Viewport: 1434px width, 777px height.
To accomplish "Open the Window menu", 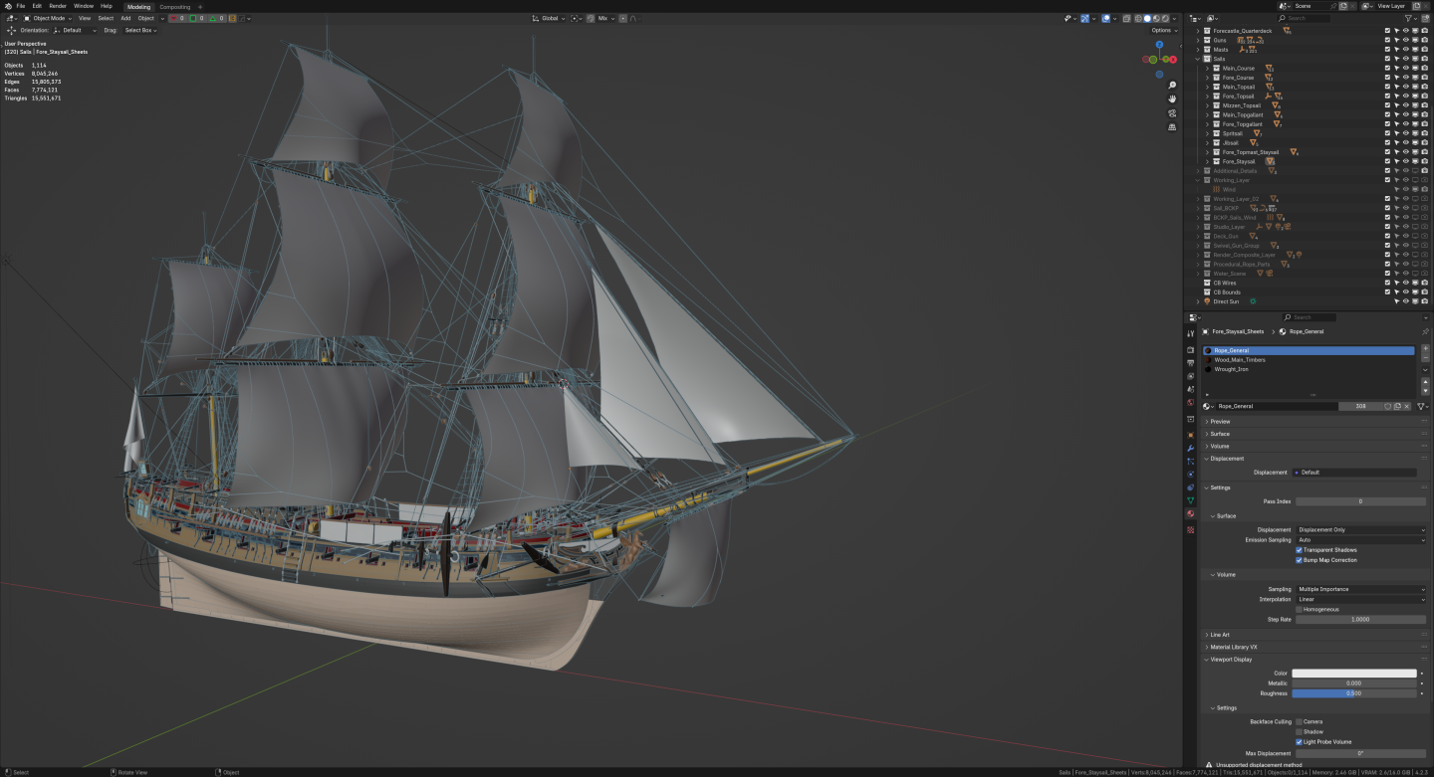I will tap(84, 6).
